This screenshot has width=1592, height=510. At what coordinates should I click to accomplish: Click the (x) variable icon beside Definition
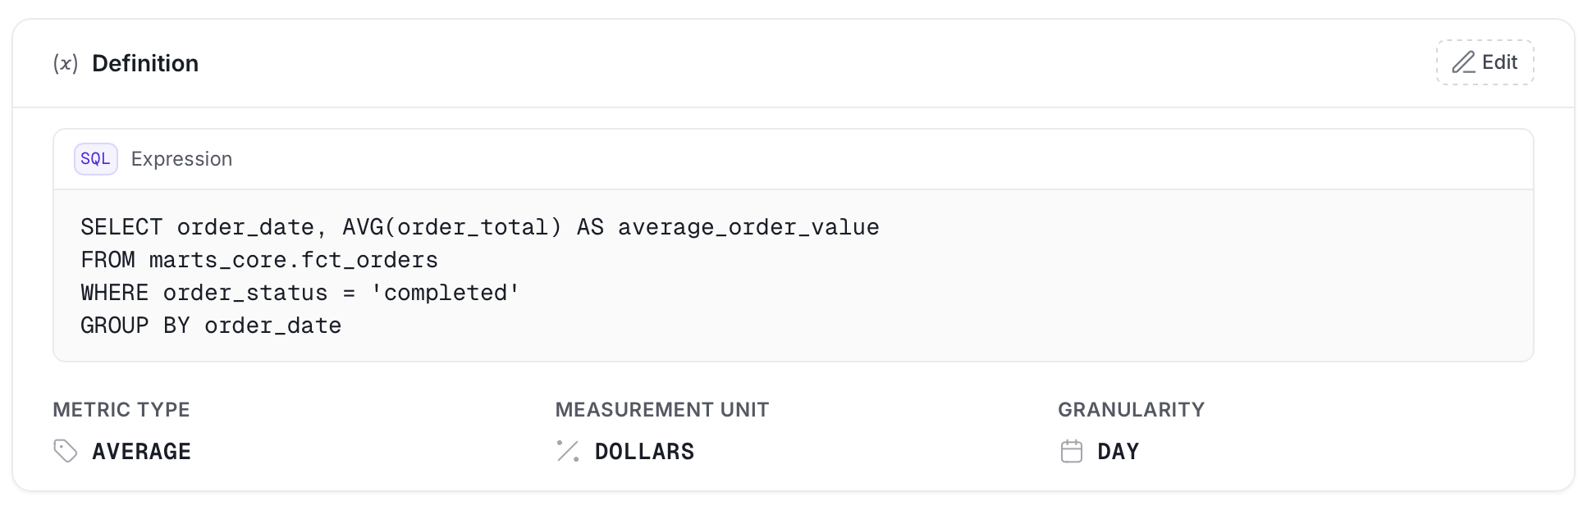[x=66, y=63]
